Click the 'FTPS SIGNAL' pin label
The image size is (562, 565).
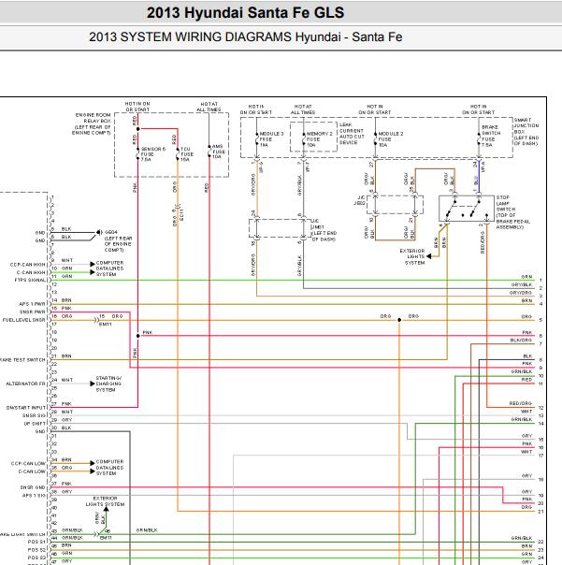tap(30, 280)
